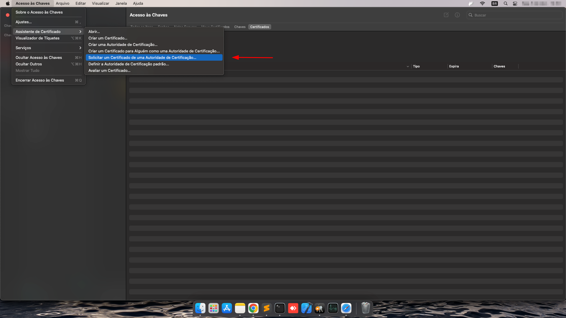Click the Buscar search field
Viewport: 566px width, 318px height.
514,15
